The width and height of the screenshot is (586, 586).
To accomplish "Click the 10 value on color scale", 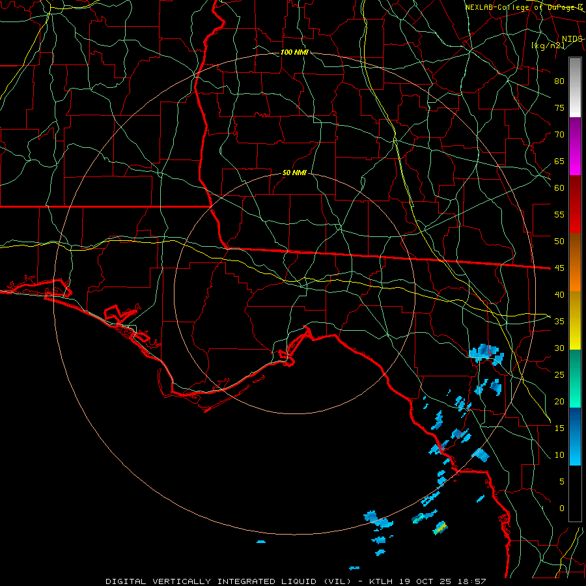I will (x=559, y=455).
